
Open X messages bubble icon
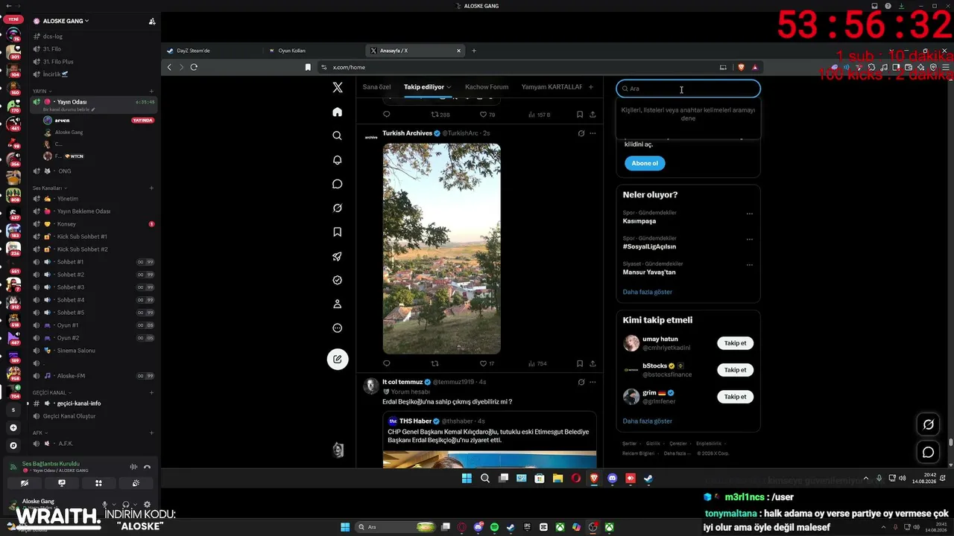tap(337, 184)
